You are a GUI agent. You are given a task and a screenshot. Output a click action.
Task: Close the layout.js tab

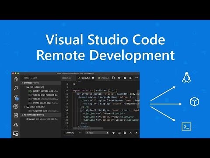[x=93, y=78]
